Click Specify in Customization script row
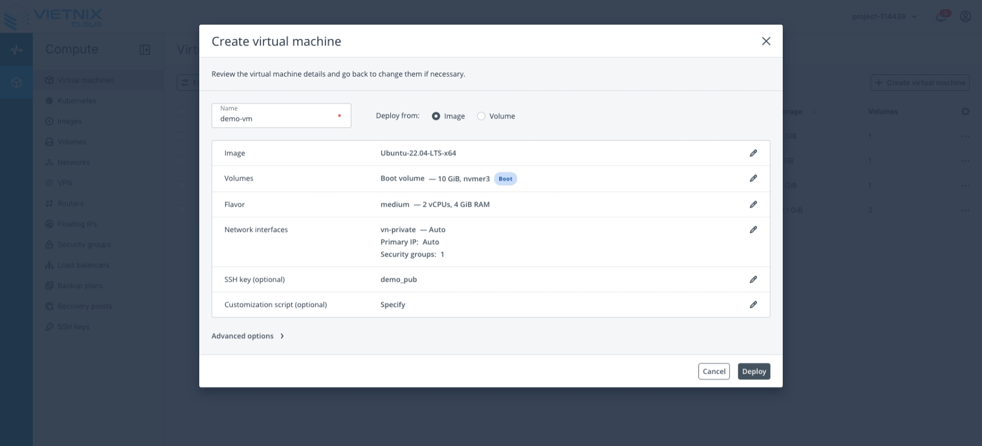Image resolution: width=982 pixels, height=446 pixels. pos(392,305)
